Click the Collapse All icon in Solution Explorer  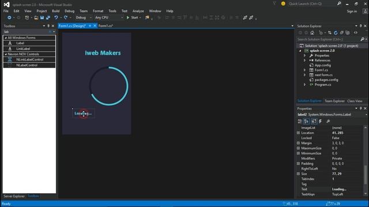coord(342,33)
